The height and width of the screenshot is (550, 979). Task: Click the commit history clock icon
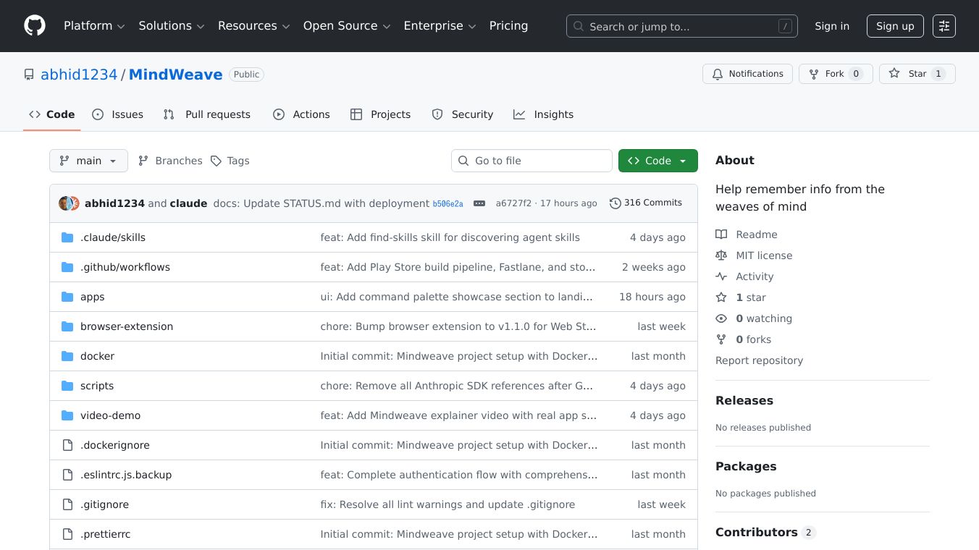point(615,203)
